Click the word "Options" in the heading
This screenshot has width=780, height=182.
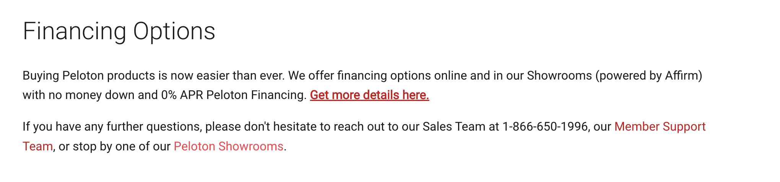click(x=174, y=31)
